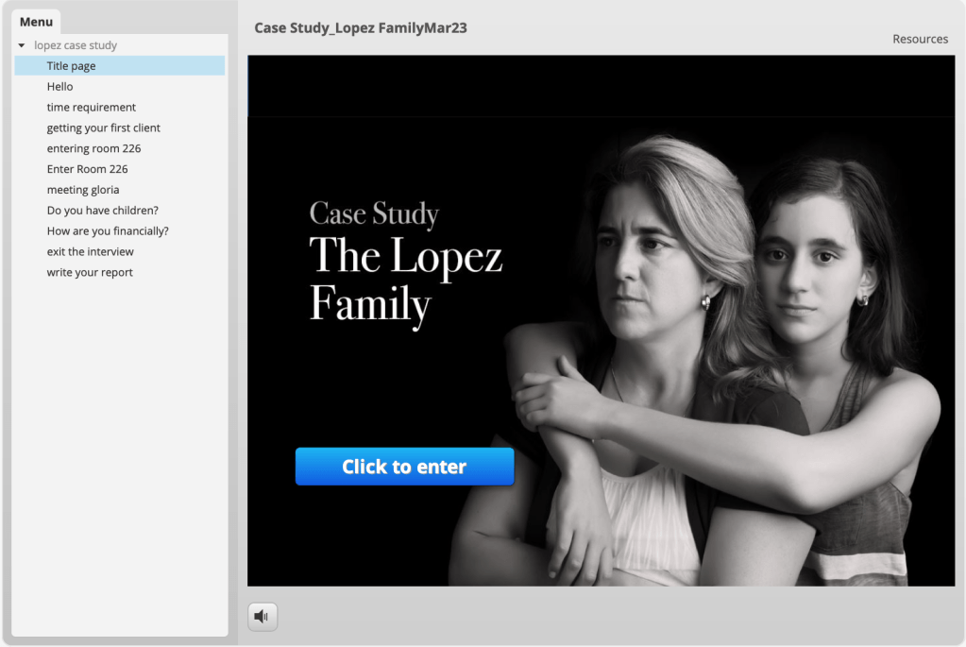Select How are you financially? slide

pos(108,231)
